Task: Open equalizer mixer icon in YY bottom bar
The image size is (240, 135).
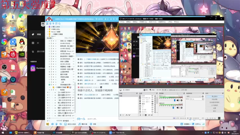Action: tap(61, 124)
